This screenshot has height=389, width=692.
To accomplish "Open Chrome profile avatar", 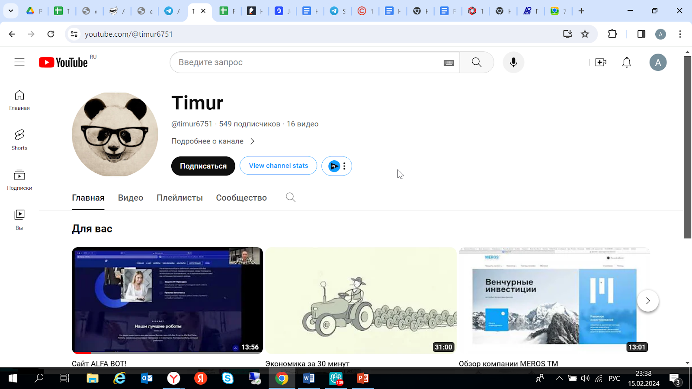I will tap(660, 34).
